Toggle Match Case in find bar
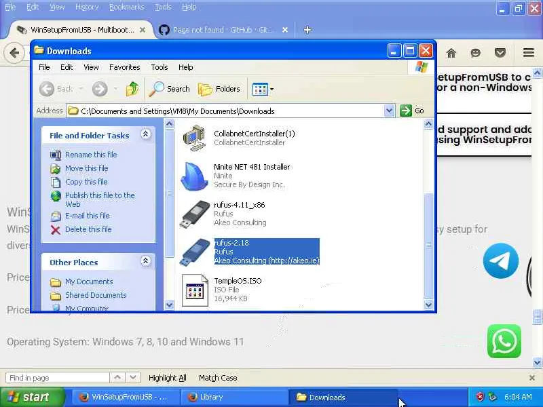This screenshot has width=543, height=407. (218, 378)
